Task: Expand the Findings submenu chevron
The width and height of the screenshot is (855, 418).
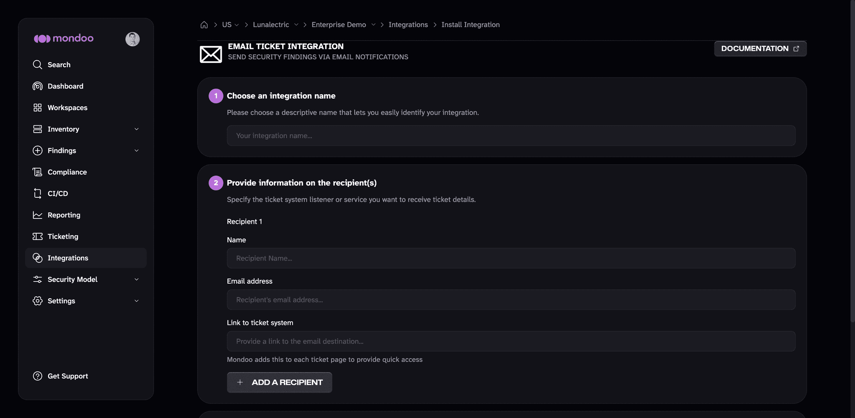Action: [x=137, y=151]
